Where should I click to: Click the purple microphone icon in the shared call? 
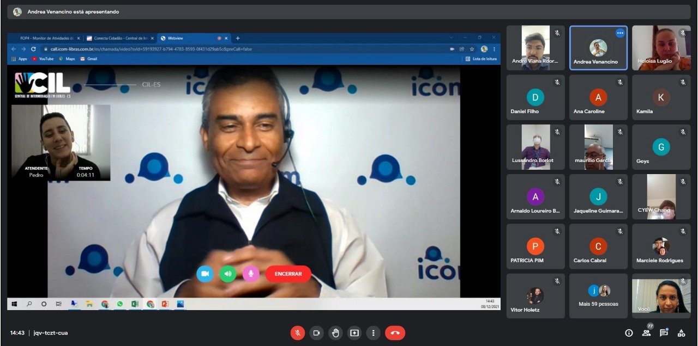(x=250, y=274)
